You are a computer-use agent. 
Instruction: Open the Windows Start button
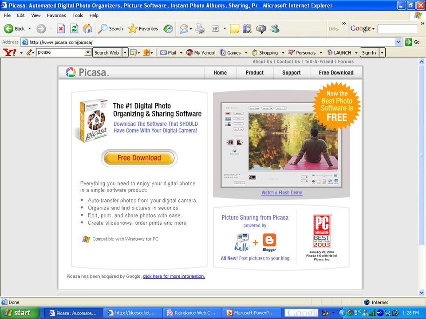(20, 313)
